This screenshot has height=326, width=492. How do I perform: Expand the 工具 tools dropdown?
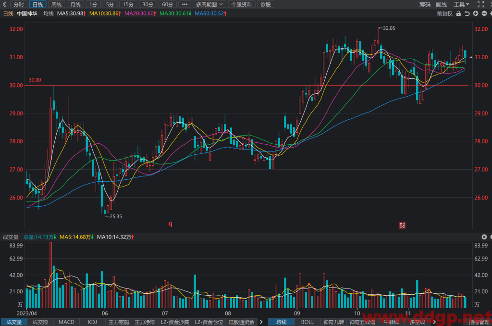click(x=461, y=4)
